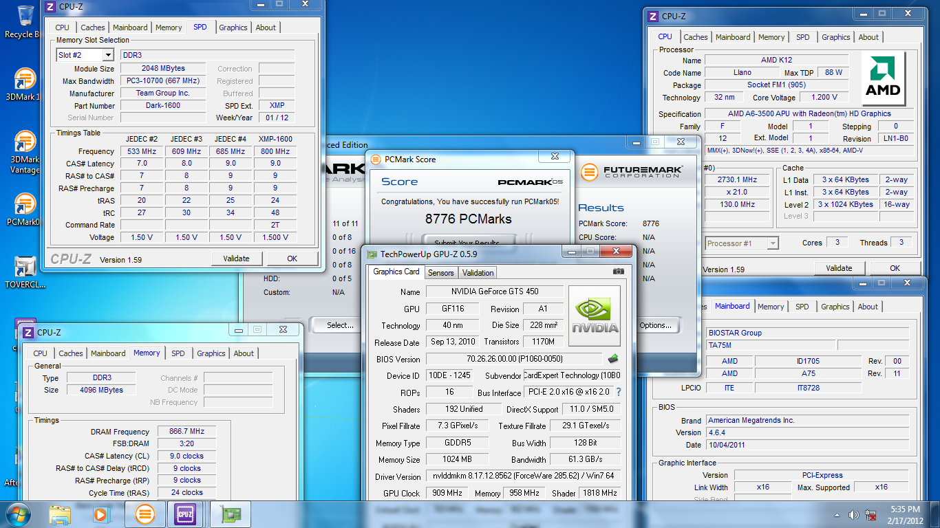Click the Code Name value Llano

pos(742,72)
